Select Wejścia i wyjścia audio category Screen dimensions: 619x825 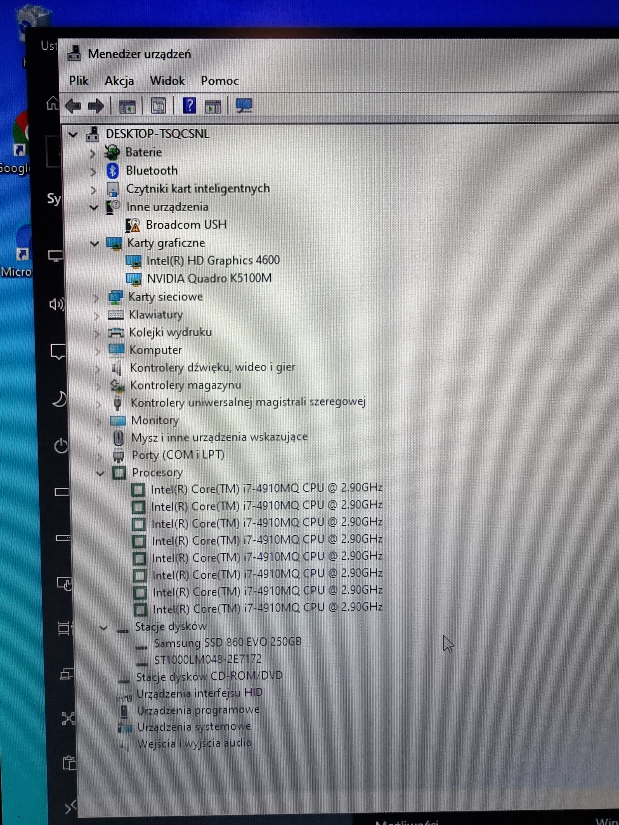point(194,743)
